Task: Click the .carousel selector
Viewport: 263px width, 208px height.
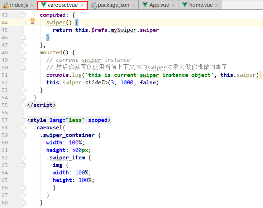Action: [x=48, y=128]
